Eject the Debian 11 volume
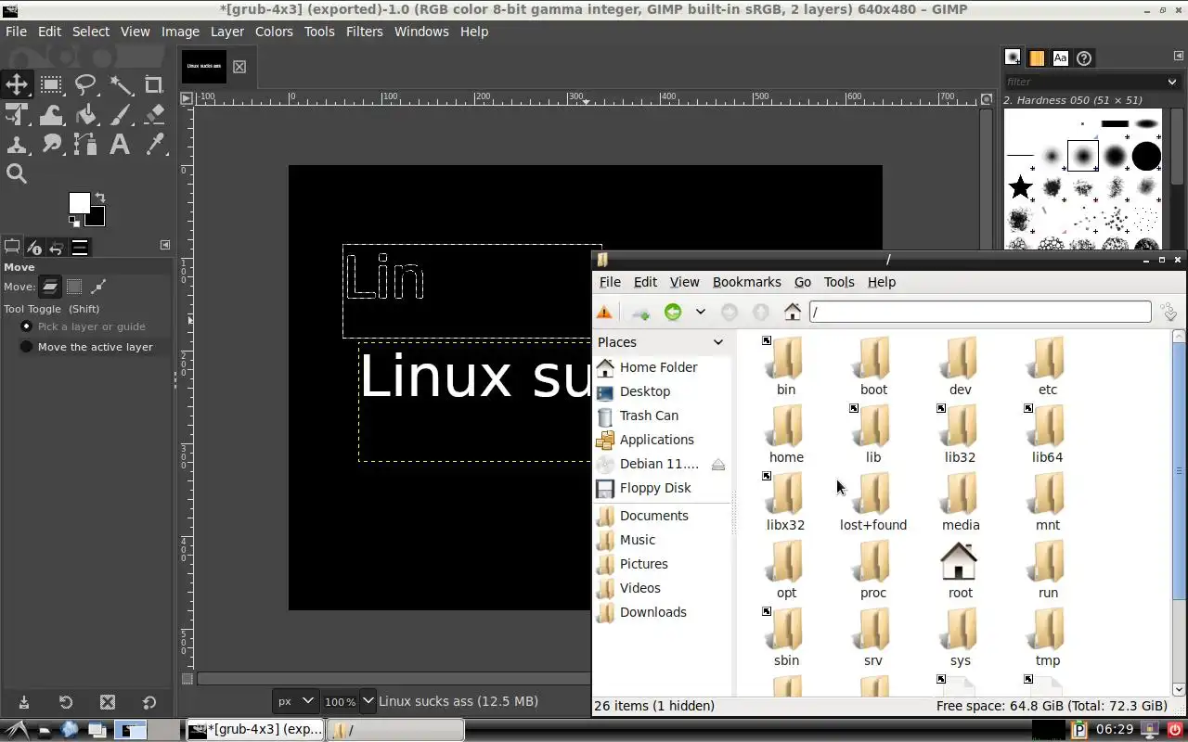The image size is (1188, 742). pyautogui.click(x=717, y=465)
